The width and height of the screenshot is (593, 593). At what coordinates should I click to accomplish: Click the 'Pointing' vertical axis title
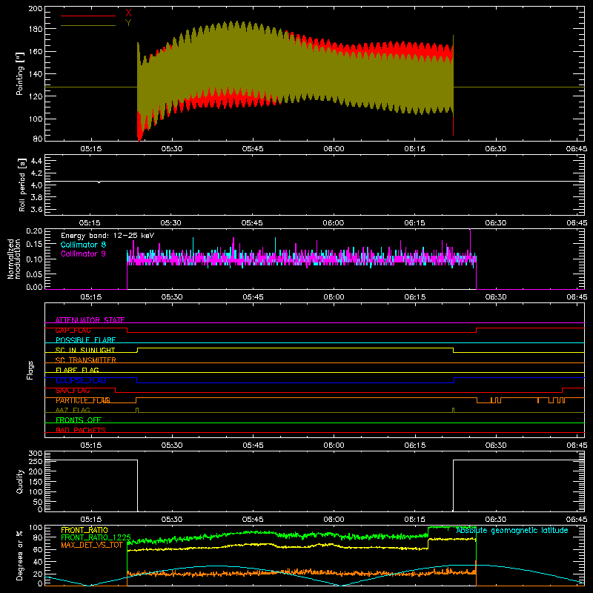click(19, 73)
